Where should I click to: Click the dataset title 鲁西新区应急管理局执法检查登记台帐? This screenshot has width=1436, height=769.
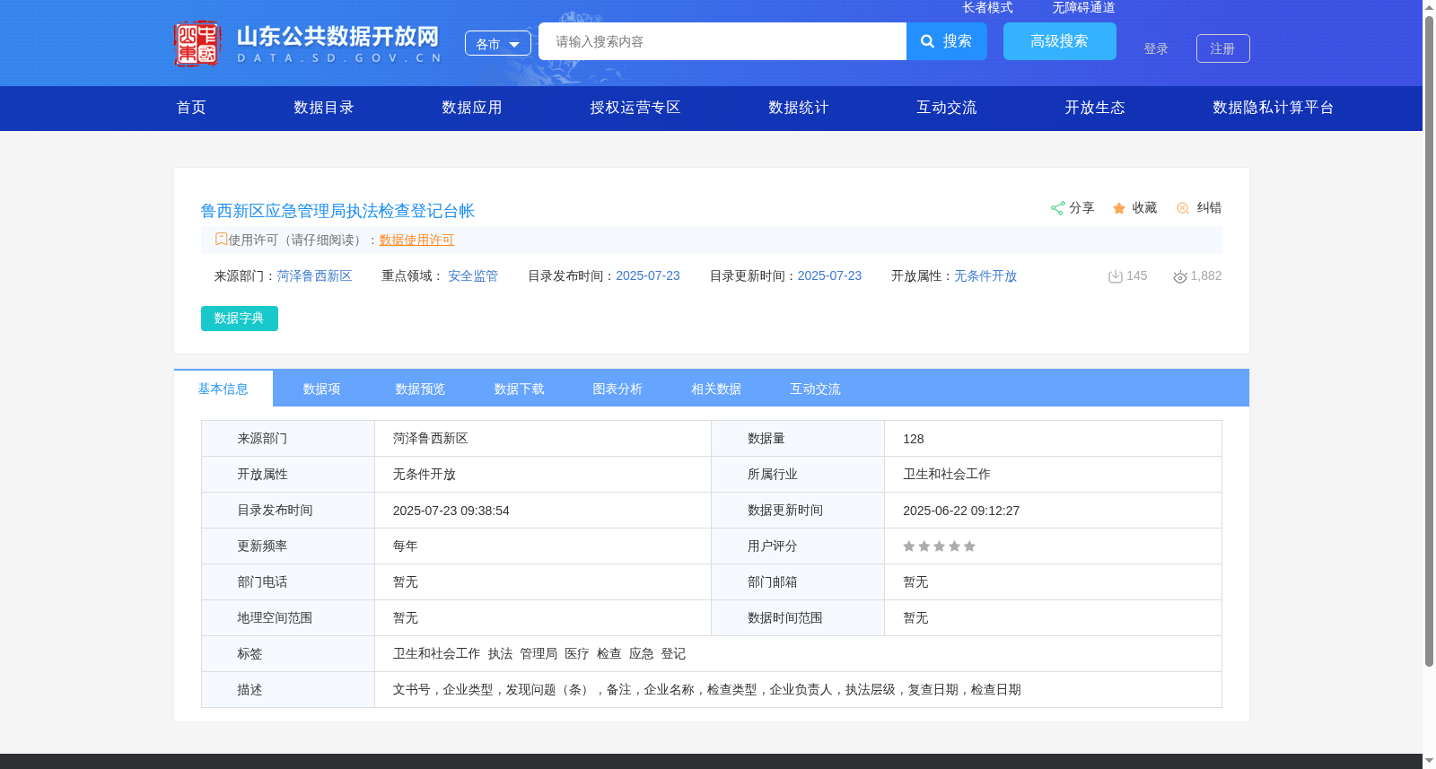click(x=337, y=211)
